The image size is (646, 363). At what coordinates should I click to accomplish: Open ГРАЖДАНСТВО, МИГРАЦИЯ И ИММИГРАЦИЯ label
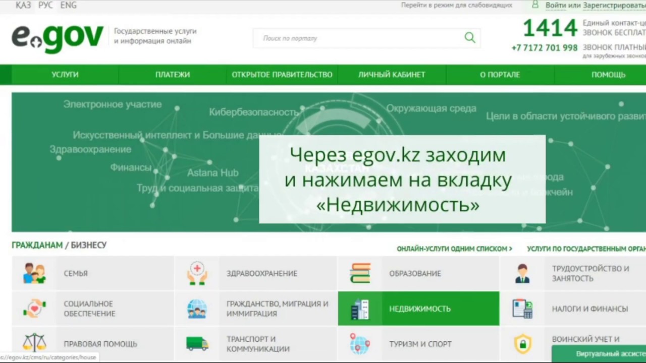[277, 309]
